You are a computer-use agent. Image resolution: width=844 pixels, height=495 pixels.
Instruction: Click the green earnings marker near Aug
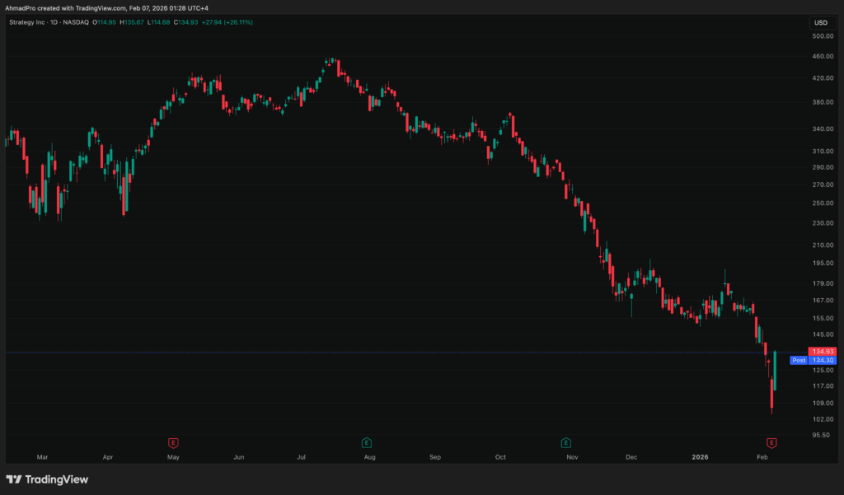click(x=366, y=442)
